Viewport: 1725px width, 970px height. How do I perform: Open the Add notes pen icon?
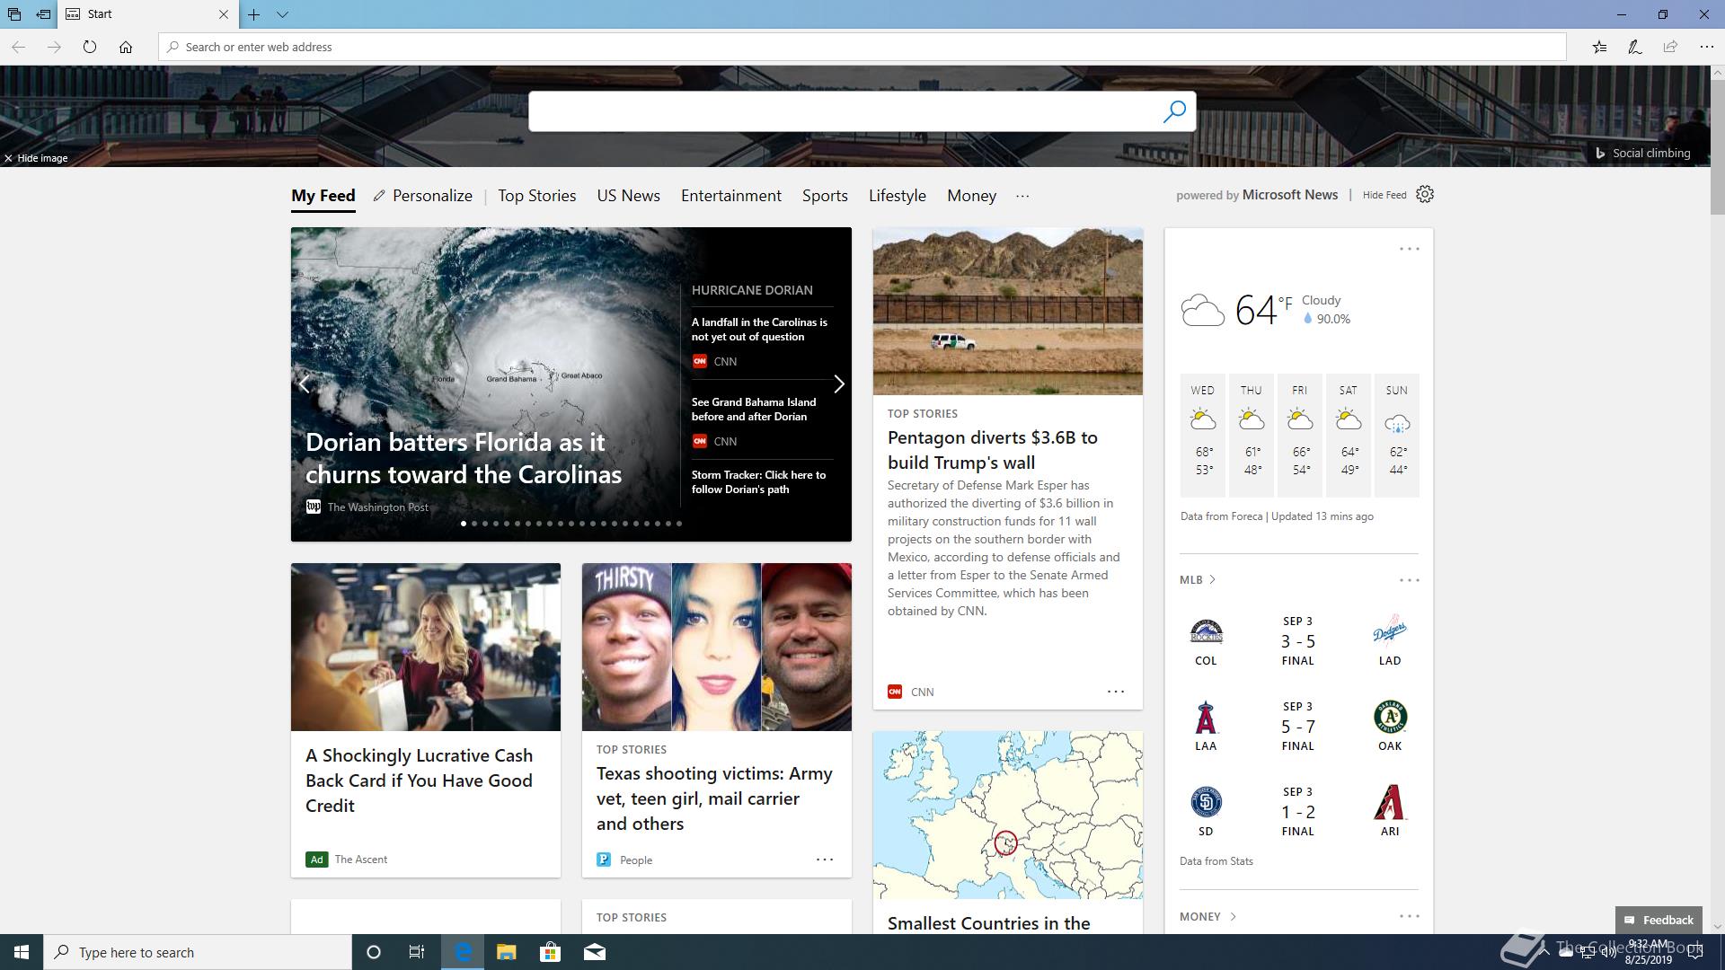tap(1635, 47)
